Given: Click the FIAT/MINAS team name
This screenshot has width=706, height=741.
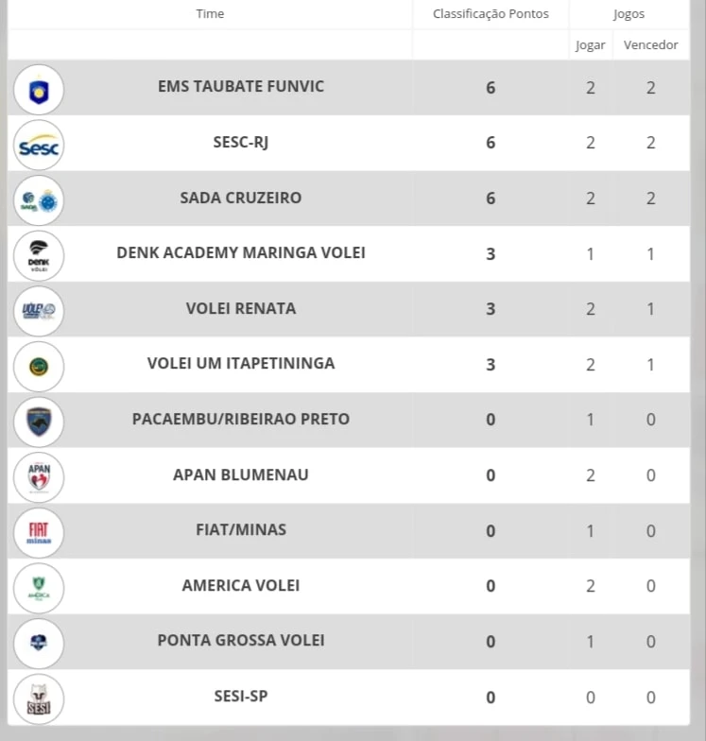Looking at the screenshot, I should tap(241, 529).
